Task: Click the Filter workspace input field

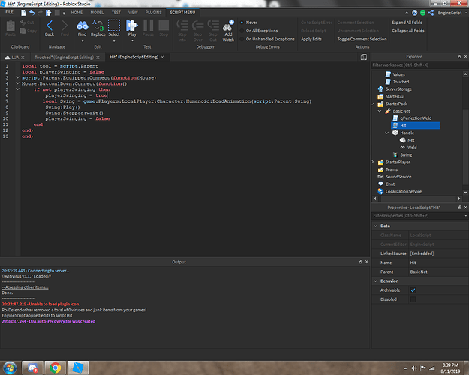Action: point(419,65)
